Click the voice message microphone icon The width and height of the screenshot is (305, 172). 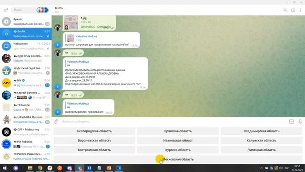coord(300,121)
